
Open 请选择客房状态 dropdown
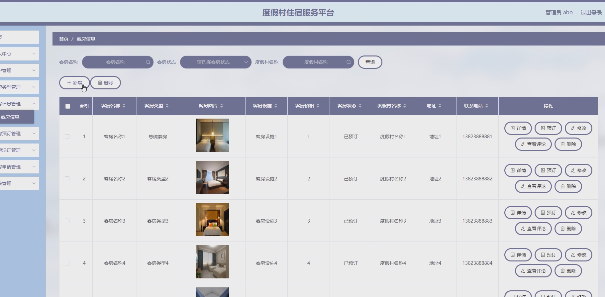coord(216,62)
